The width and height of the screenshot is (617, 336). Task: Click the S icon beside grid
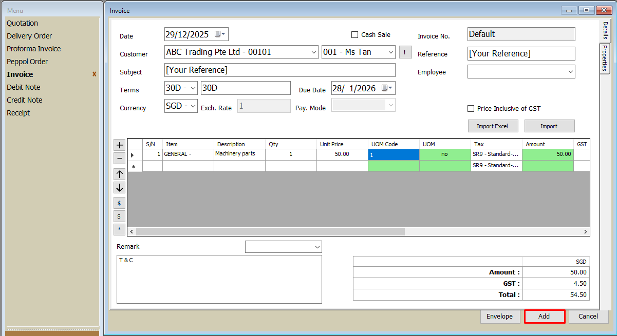pos(120,216)
